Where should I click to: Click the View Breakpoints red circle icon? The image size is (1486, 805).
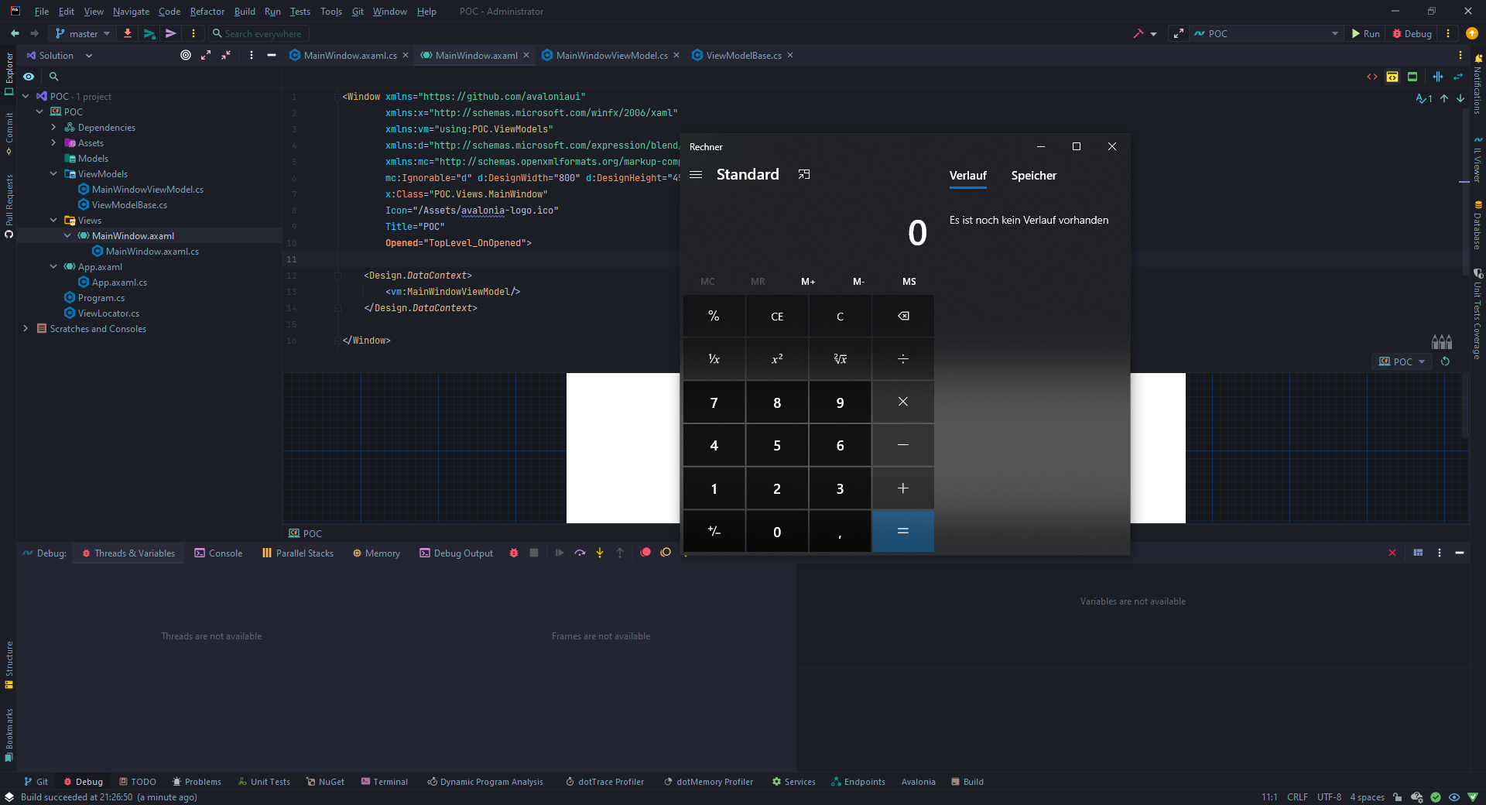[645, 553]
